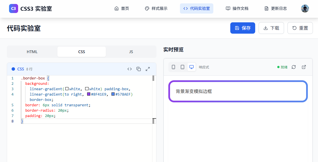
Task: Open the 样式展示 navigation page
Action: click(156, 8)
